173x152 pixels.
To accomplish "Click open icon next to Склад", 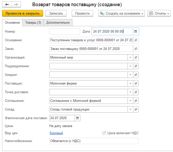I will 136,109.
